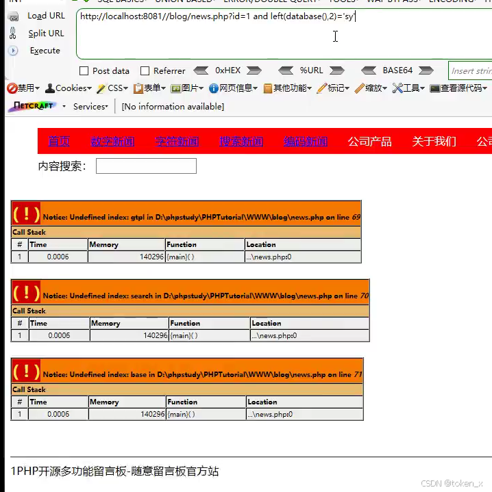Focus the 内容搜索 search box
The height and width of the screenshot is (492, 492).
(146, 166)
